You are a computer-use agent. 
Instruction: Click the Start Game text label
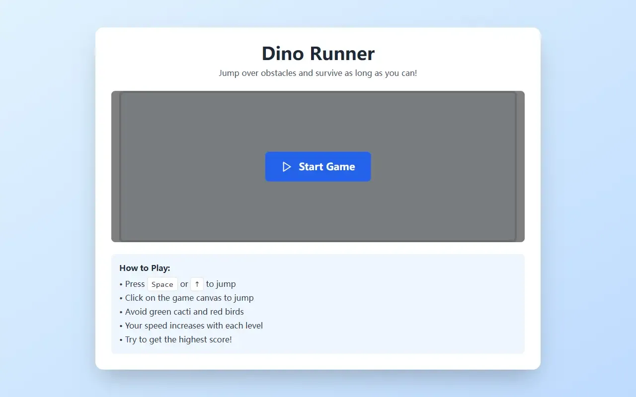pos(327,167)
